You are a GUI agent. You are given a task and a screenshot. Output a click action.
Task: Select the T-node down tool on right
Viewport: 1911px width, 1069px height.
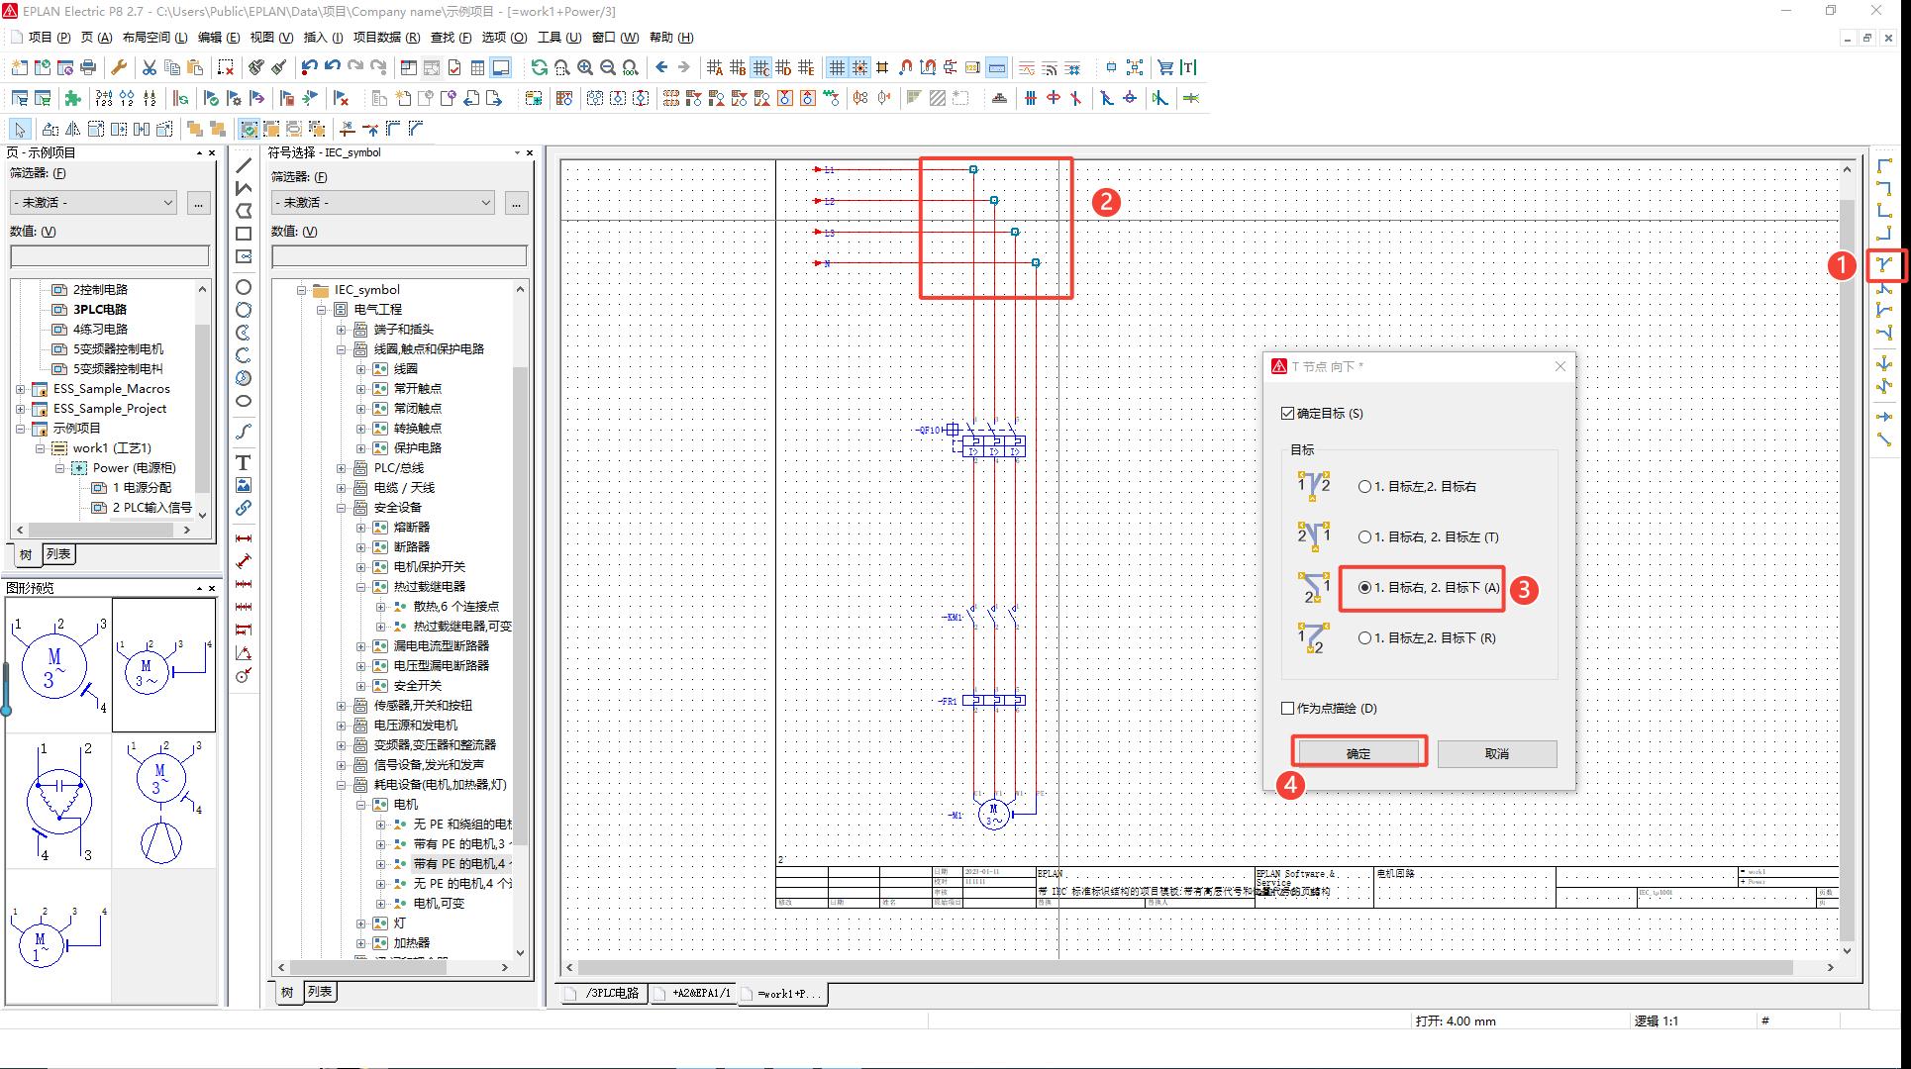click(1884, 265)
